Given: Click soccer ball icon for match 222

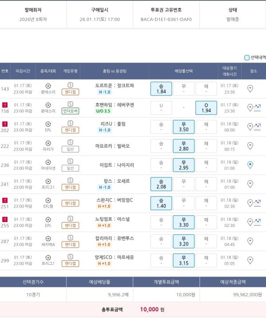Looking at the screenshot, I should [48, 143].
